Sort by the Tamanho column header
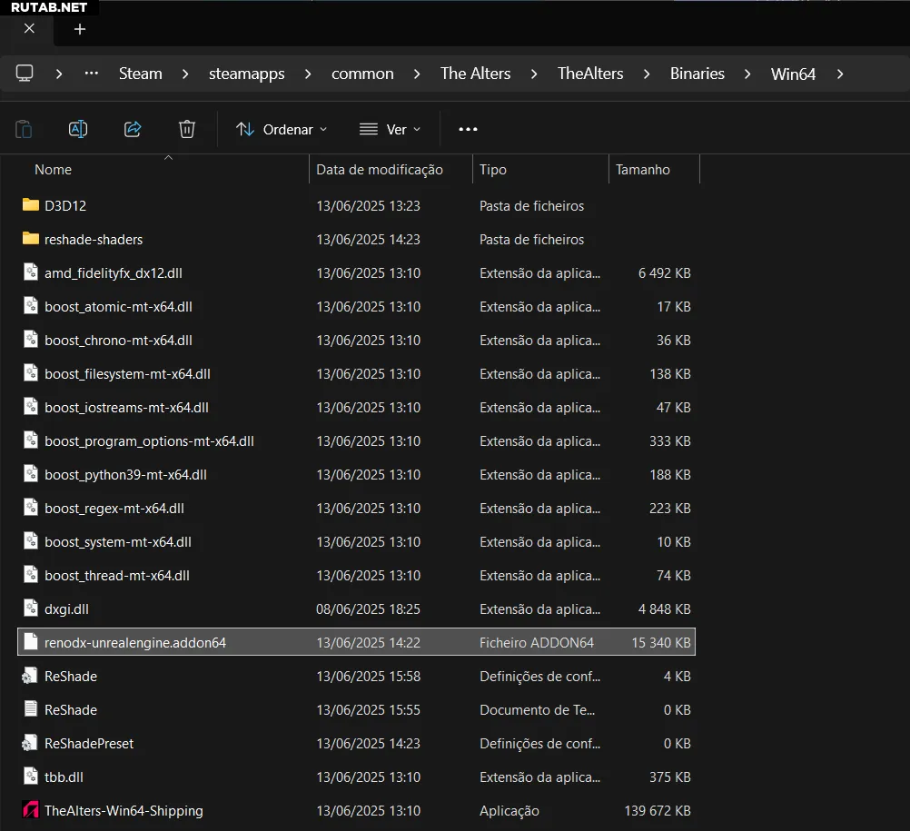The height and width of the screenshot is (831, 910). pos(642,170)
